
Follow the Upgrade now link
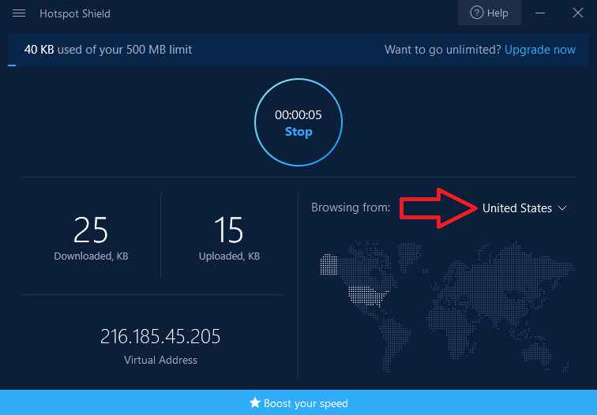(x=539, y=50)
